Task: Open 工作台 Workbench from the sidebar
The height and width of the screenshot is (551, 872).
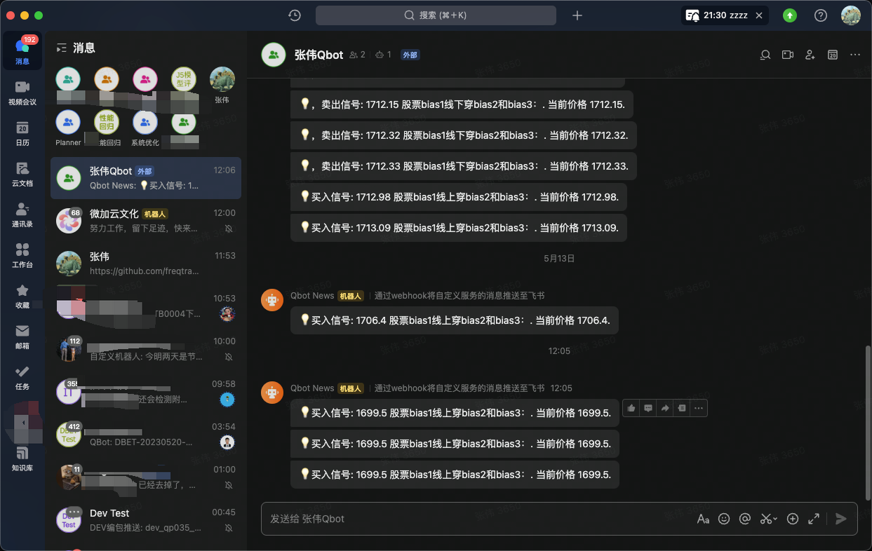Action: (22, 255)
